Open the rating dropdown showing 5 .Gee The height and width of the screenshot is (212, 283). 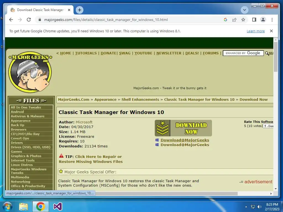(268, 126)
